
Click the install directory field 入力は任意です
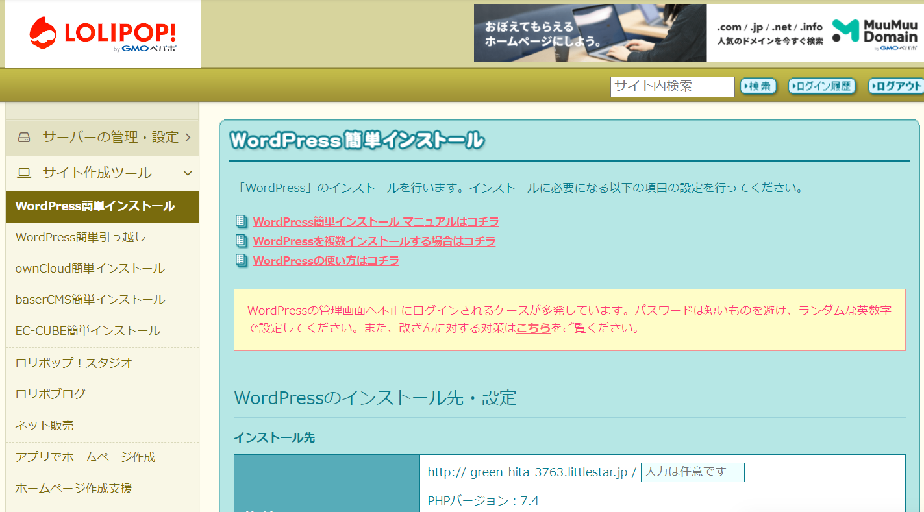[692, 472]
